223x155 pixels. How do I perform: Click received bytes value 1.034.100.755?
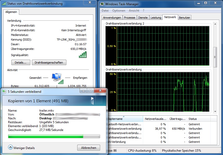click(77, 86)
